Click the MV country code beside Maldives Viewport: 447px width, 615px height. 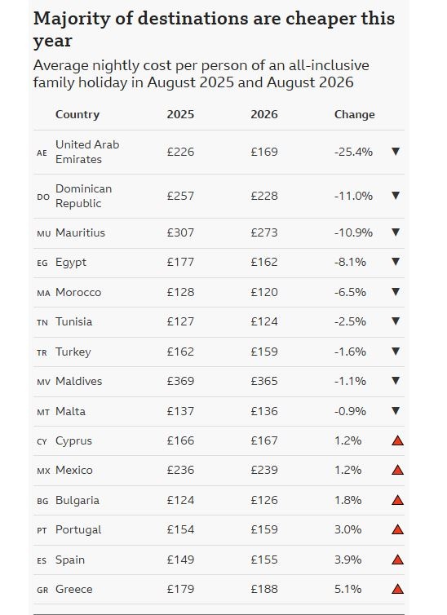coord(43,382)
